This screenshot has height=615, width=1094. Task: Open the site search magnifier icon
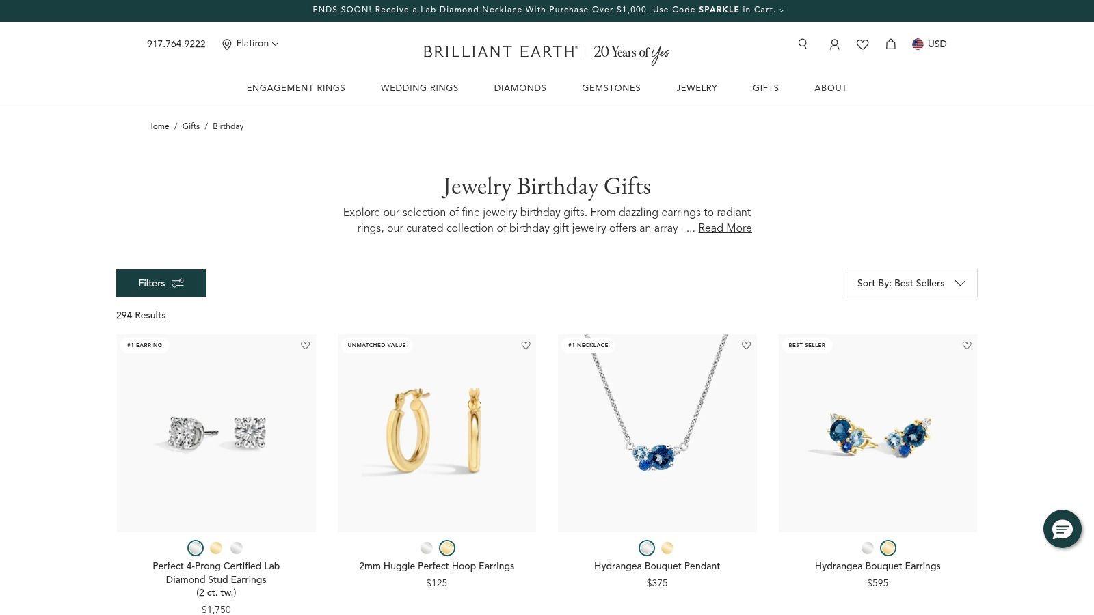803,44
